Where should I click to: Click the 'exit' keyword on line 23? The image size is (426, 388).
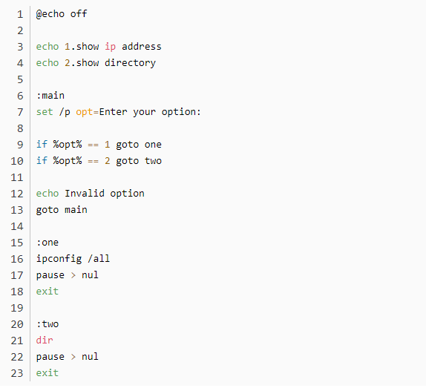pos(47,373)
